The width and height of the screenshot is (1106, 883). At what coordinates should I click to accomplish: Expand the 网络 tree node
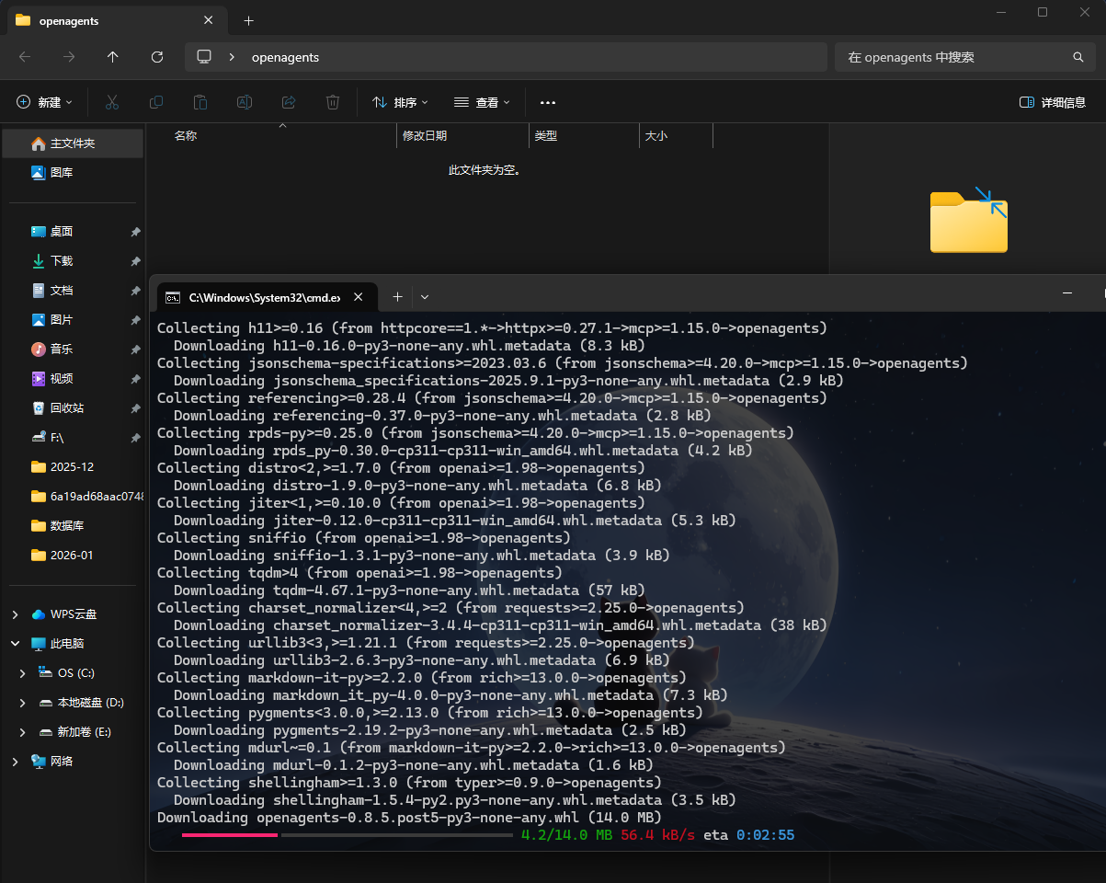(15, 762)
